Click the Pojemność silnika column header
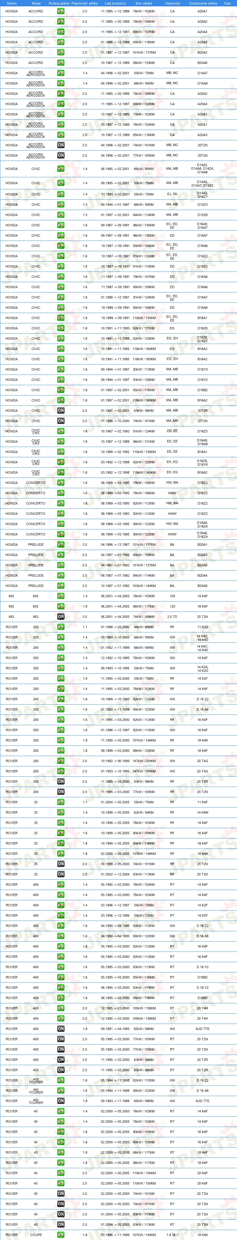Image resolution: width=237 pixels, height=1240 pixels. point(85,3)
